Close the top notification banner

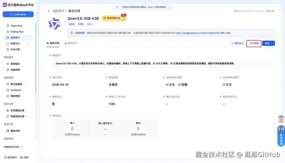168,7
